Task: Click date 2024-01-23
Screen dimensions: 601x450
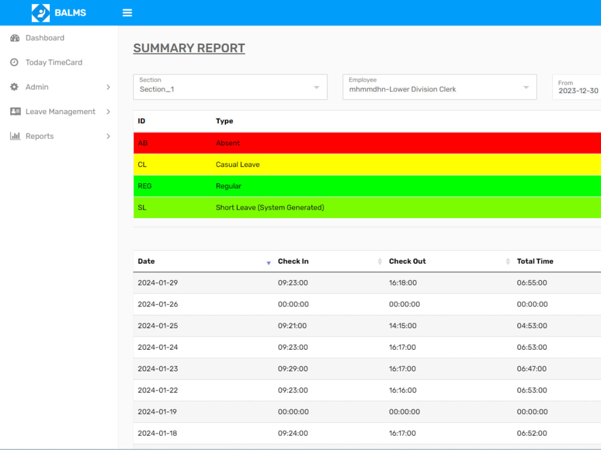Action: pyautogui.click(x=157, y=369)
